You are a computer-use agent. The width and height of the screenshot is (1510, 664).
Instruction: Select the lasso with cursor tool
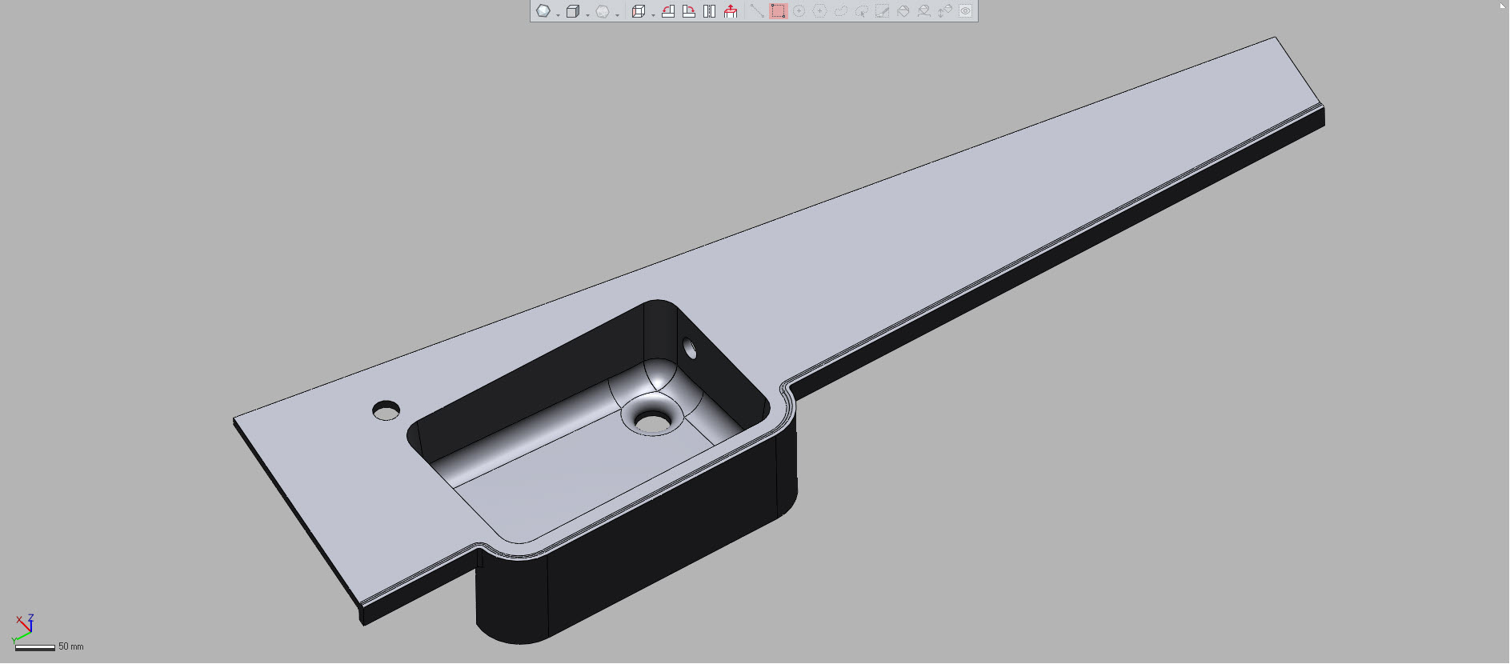coord(862,11)
